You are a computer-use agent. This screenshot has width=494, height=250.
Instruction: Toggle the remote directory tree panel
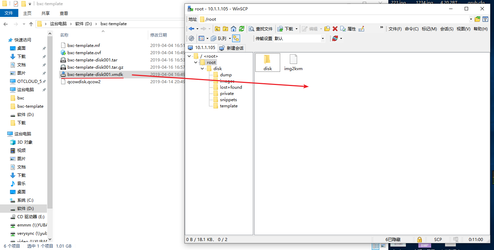click(x=236, y=38)
